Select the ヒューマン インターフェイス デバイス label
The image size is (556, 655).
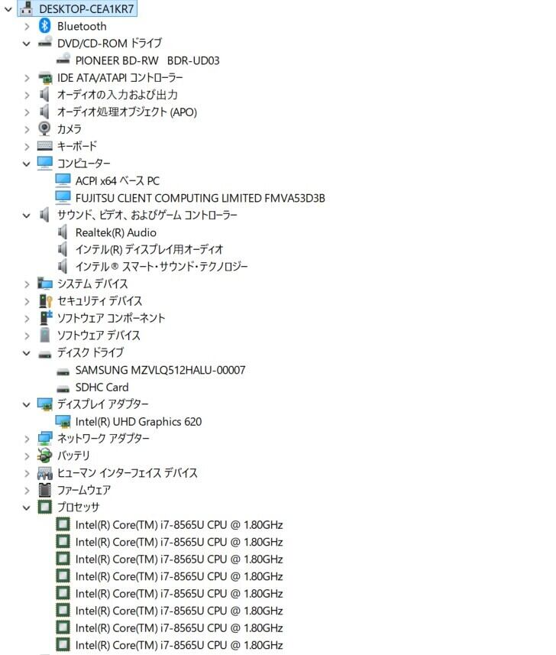tap(128, 473)
